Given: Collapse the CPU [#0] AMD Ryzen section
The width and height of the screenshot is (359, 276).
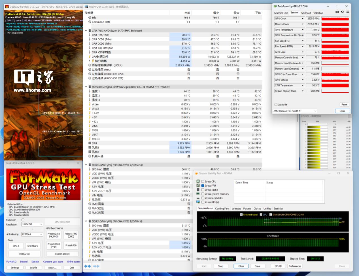Looking at the screenshot, I should [x=86, y=31].
